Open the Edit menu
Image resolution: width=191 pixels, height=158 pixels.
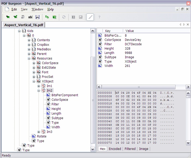pyautogui.click(x=14, y=9)
